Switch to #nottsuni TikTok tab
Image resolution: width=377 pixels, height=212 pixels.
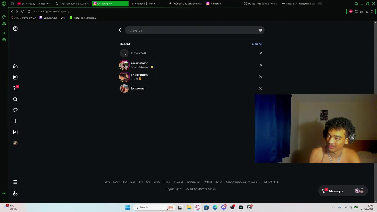click(147, 4)
